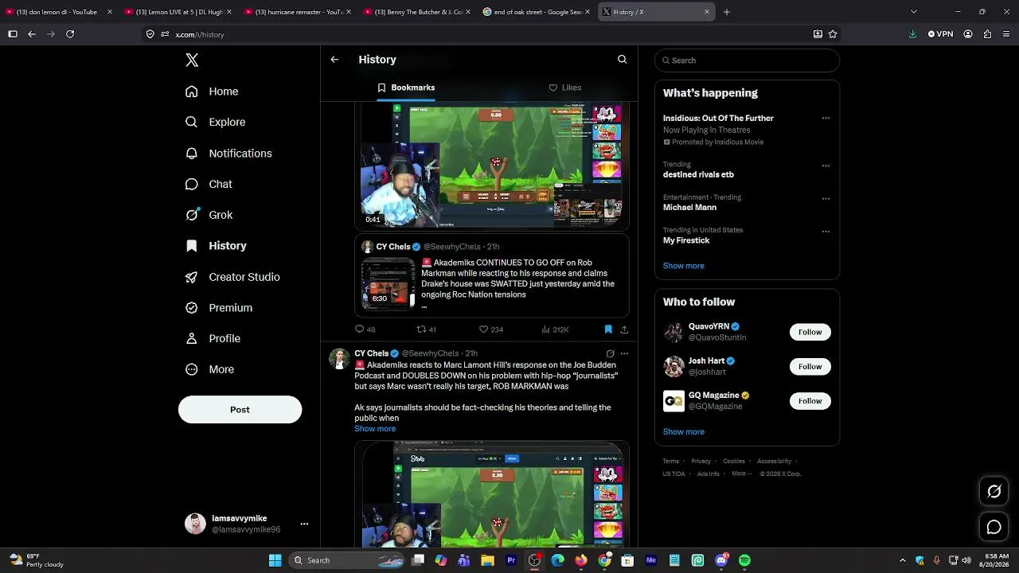Open options for the destined rivals etb trend
The width and height of the screenshot is (1019, 573).
click(826, 166)
